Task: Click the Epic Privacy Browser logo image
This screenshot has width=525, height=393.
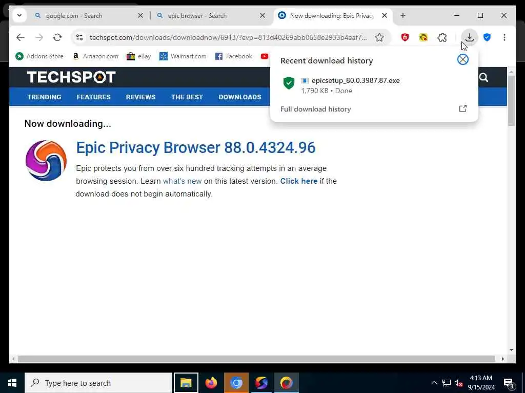Action: (46, 161)
